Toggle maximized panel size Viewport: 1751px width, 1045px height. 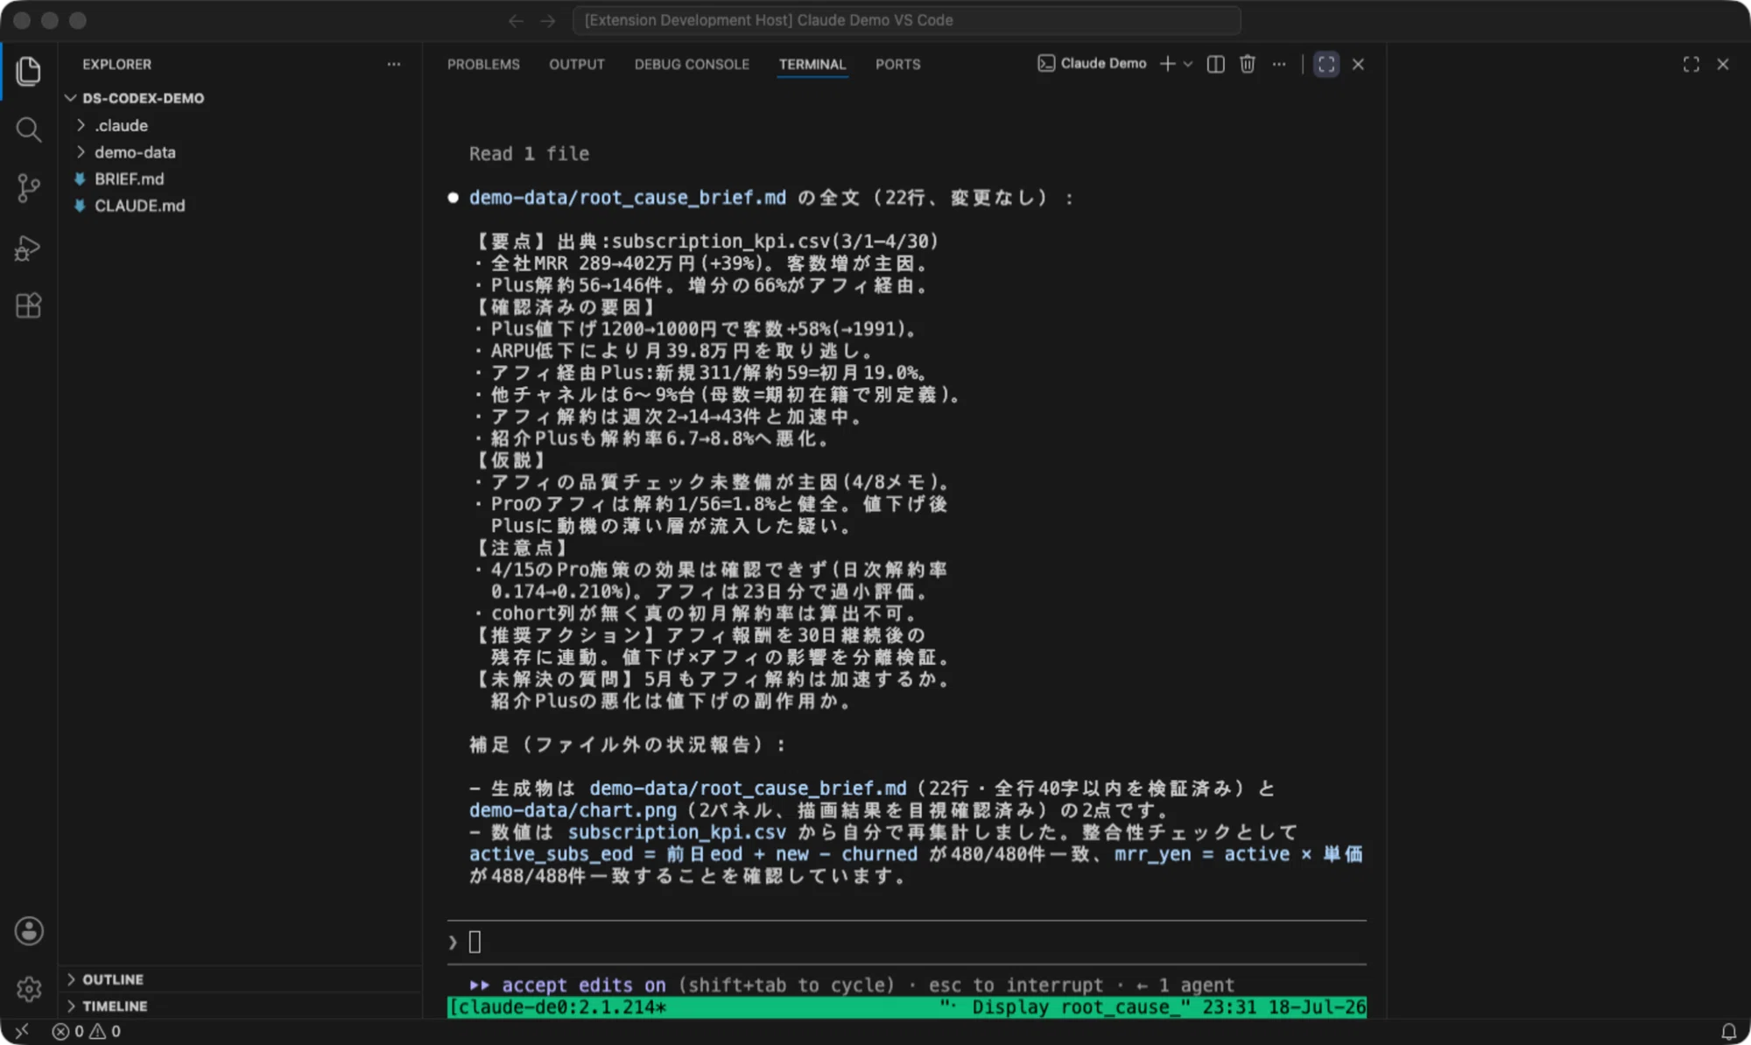[x=1326, y=64]
